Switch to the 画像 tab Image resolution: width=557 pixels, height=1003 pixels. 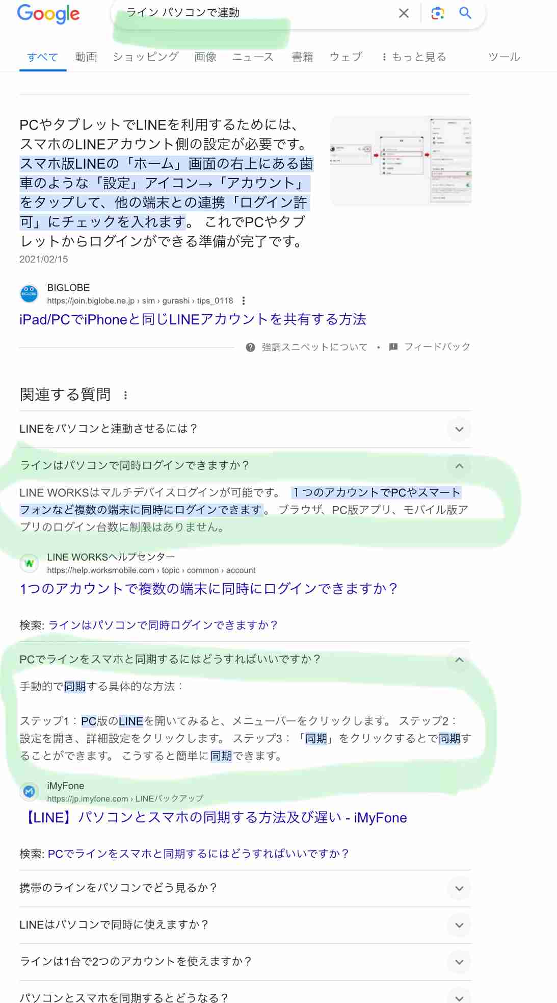click(205, 57)
